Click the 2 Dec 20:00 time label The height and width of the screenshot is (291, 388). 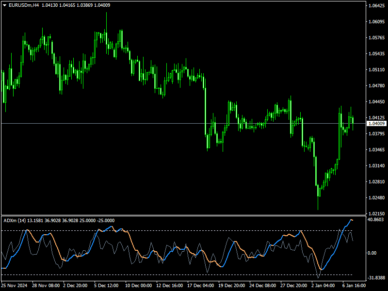[x=75, y=286]
